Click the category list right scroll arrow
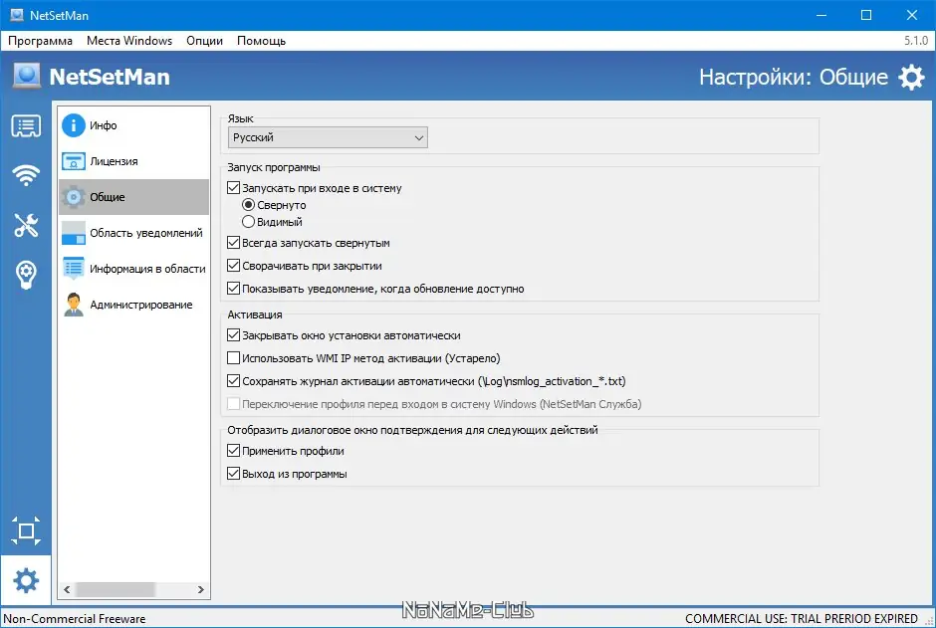 (201, 590)
